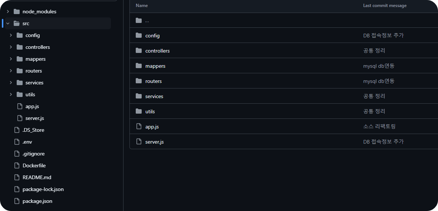Expand the node_modules folder chevron
This screenshot has width=438, height=211.
[8, 12]
